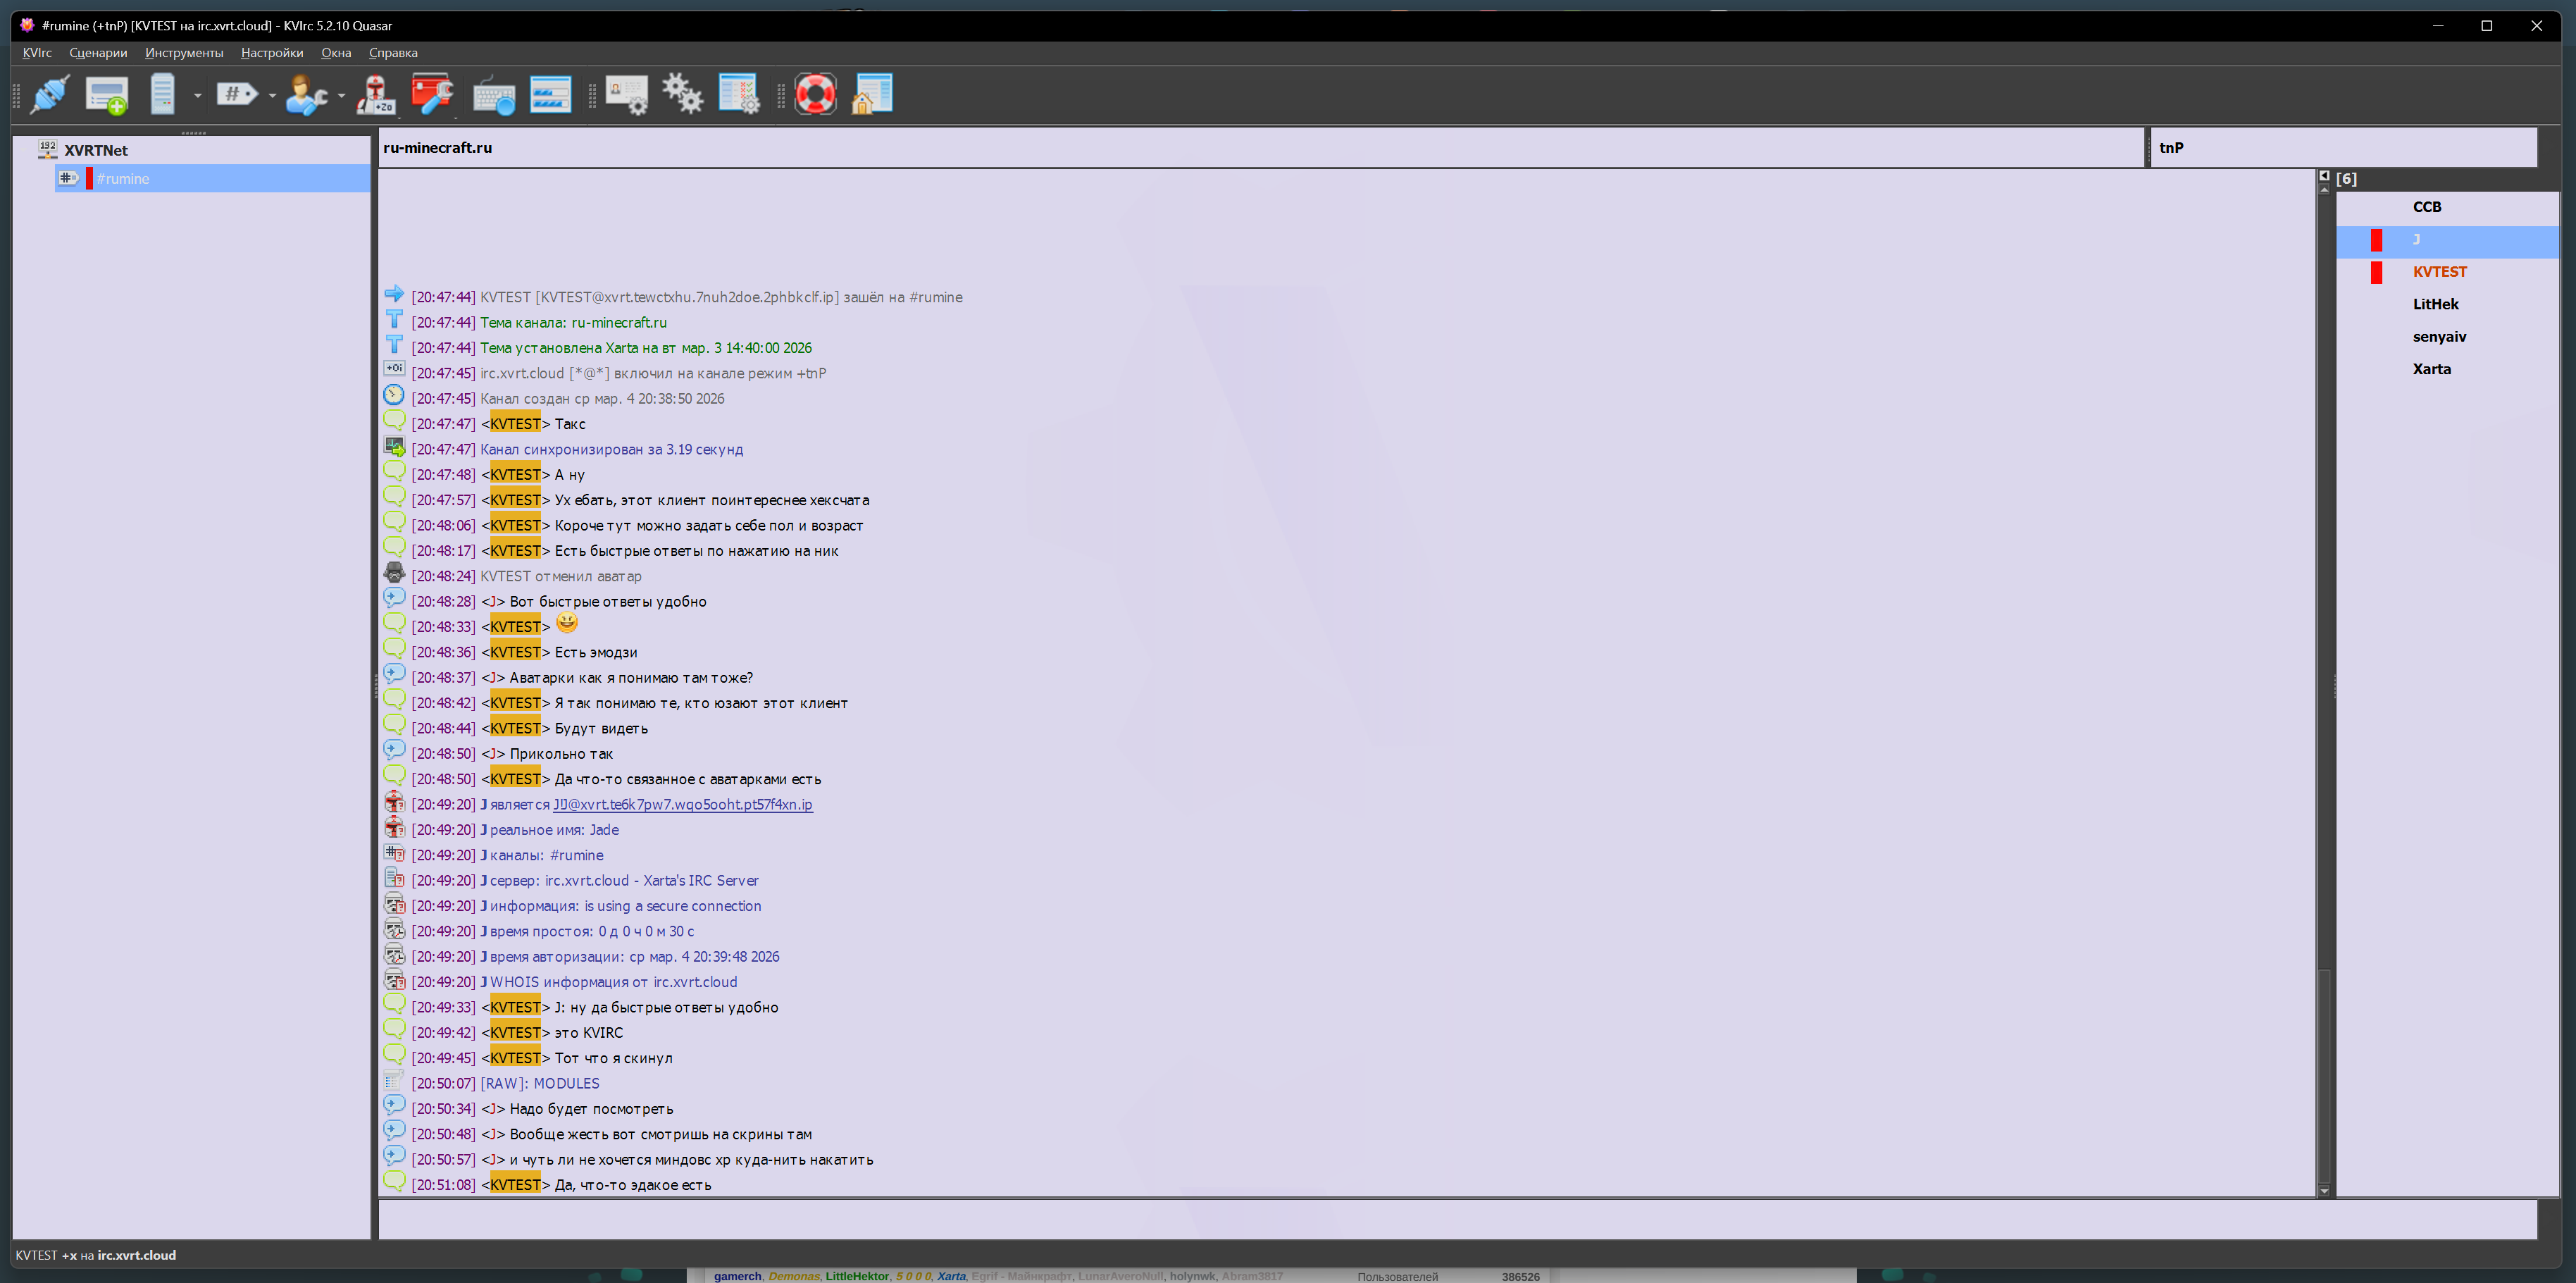Open identity options card icon
This screenshot has height=1283, width=2576.
(x=627, y=95)
